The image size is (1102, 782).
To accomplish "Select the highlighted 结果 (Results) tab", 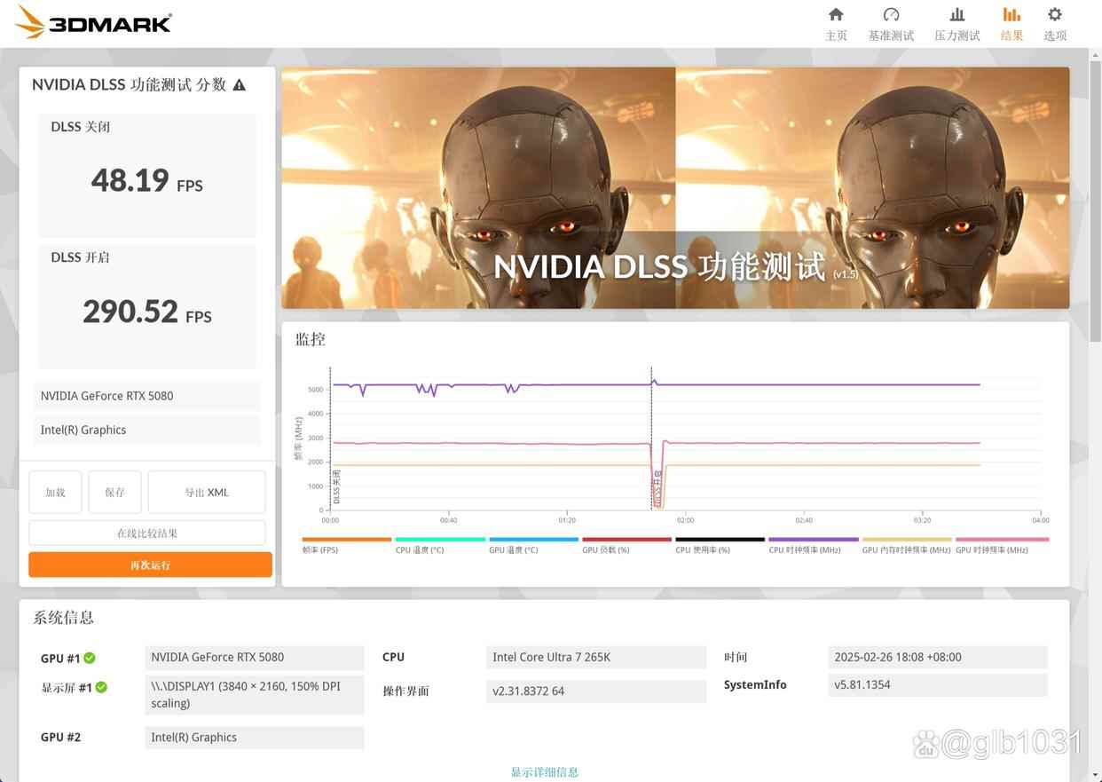I will click(1011, 23).
